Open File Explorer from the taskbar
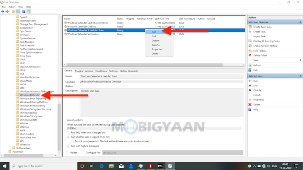Viewport: 303px width, 170px height. pyautogui.click(x=111, y=166)
